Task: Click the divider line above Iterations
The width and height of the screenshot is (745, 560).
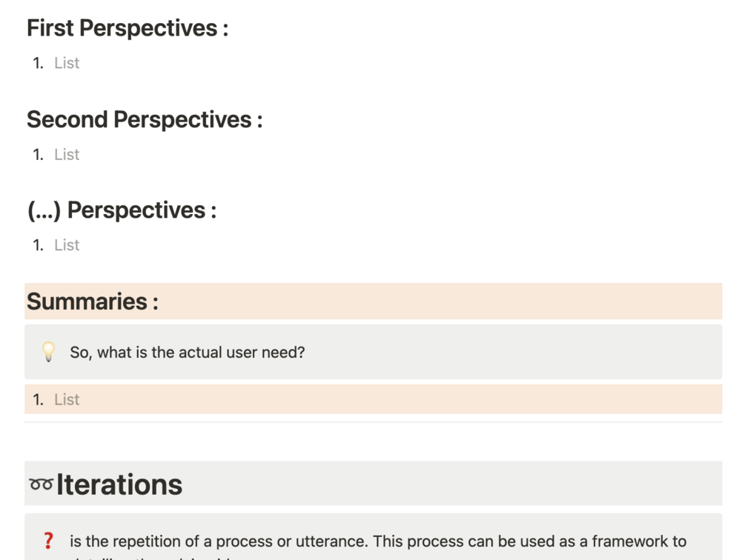Action: click(x=374, y=422)
